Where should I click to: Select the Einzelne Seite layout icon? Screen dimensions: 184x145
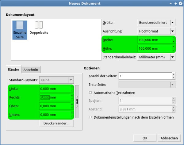click(20, 29)
